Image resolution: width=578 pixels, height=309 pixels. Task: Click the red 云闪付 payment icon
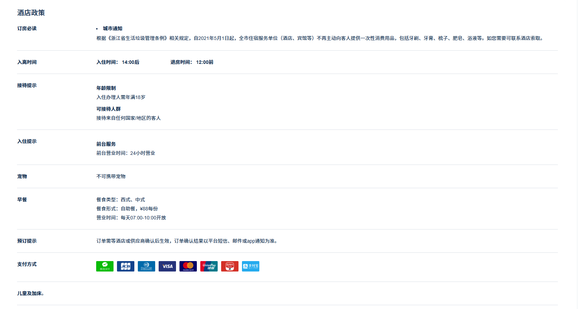230,266
